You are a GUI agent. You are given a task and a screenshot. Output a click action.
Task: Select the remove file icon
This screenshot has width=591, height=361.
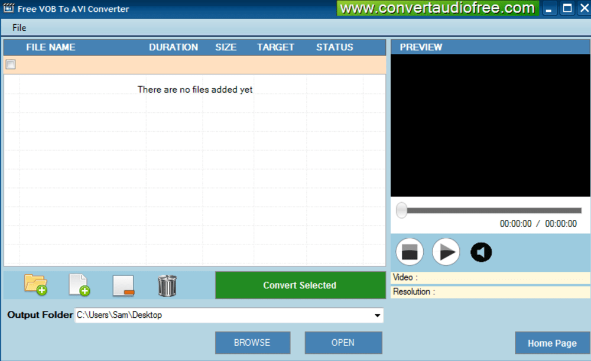pyautogui.click(x=125, y=285)
